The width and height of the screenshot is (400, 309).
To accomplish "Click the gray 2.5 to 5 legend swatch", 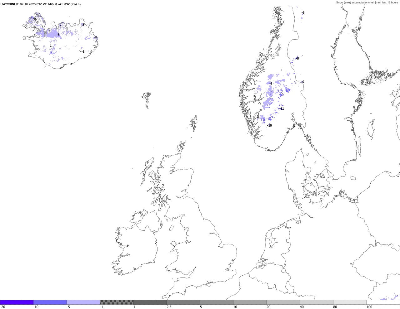I will (183, 302).
